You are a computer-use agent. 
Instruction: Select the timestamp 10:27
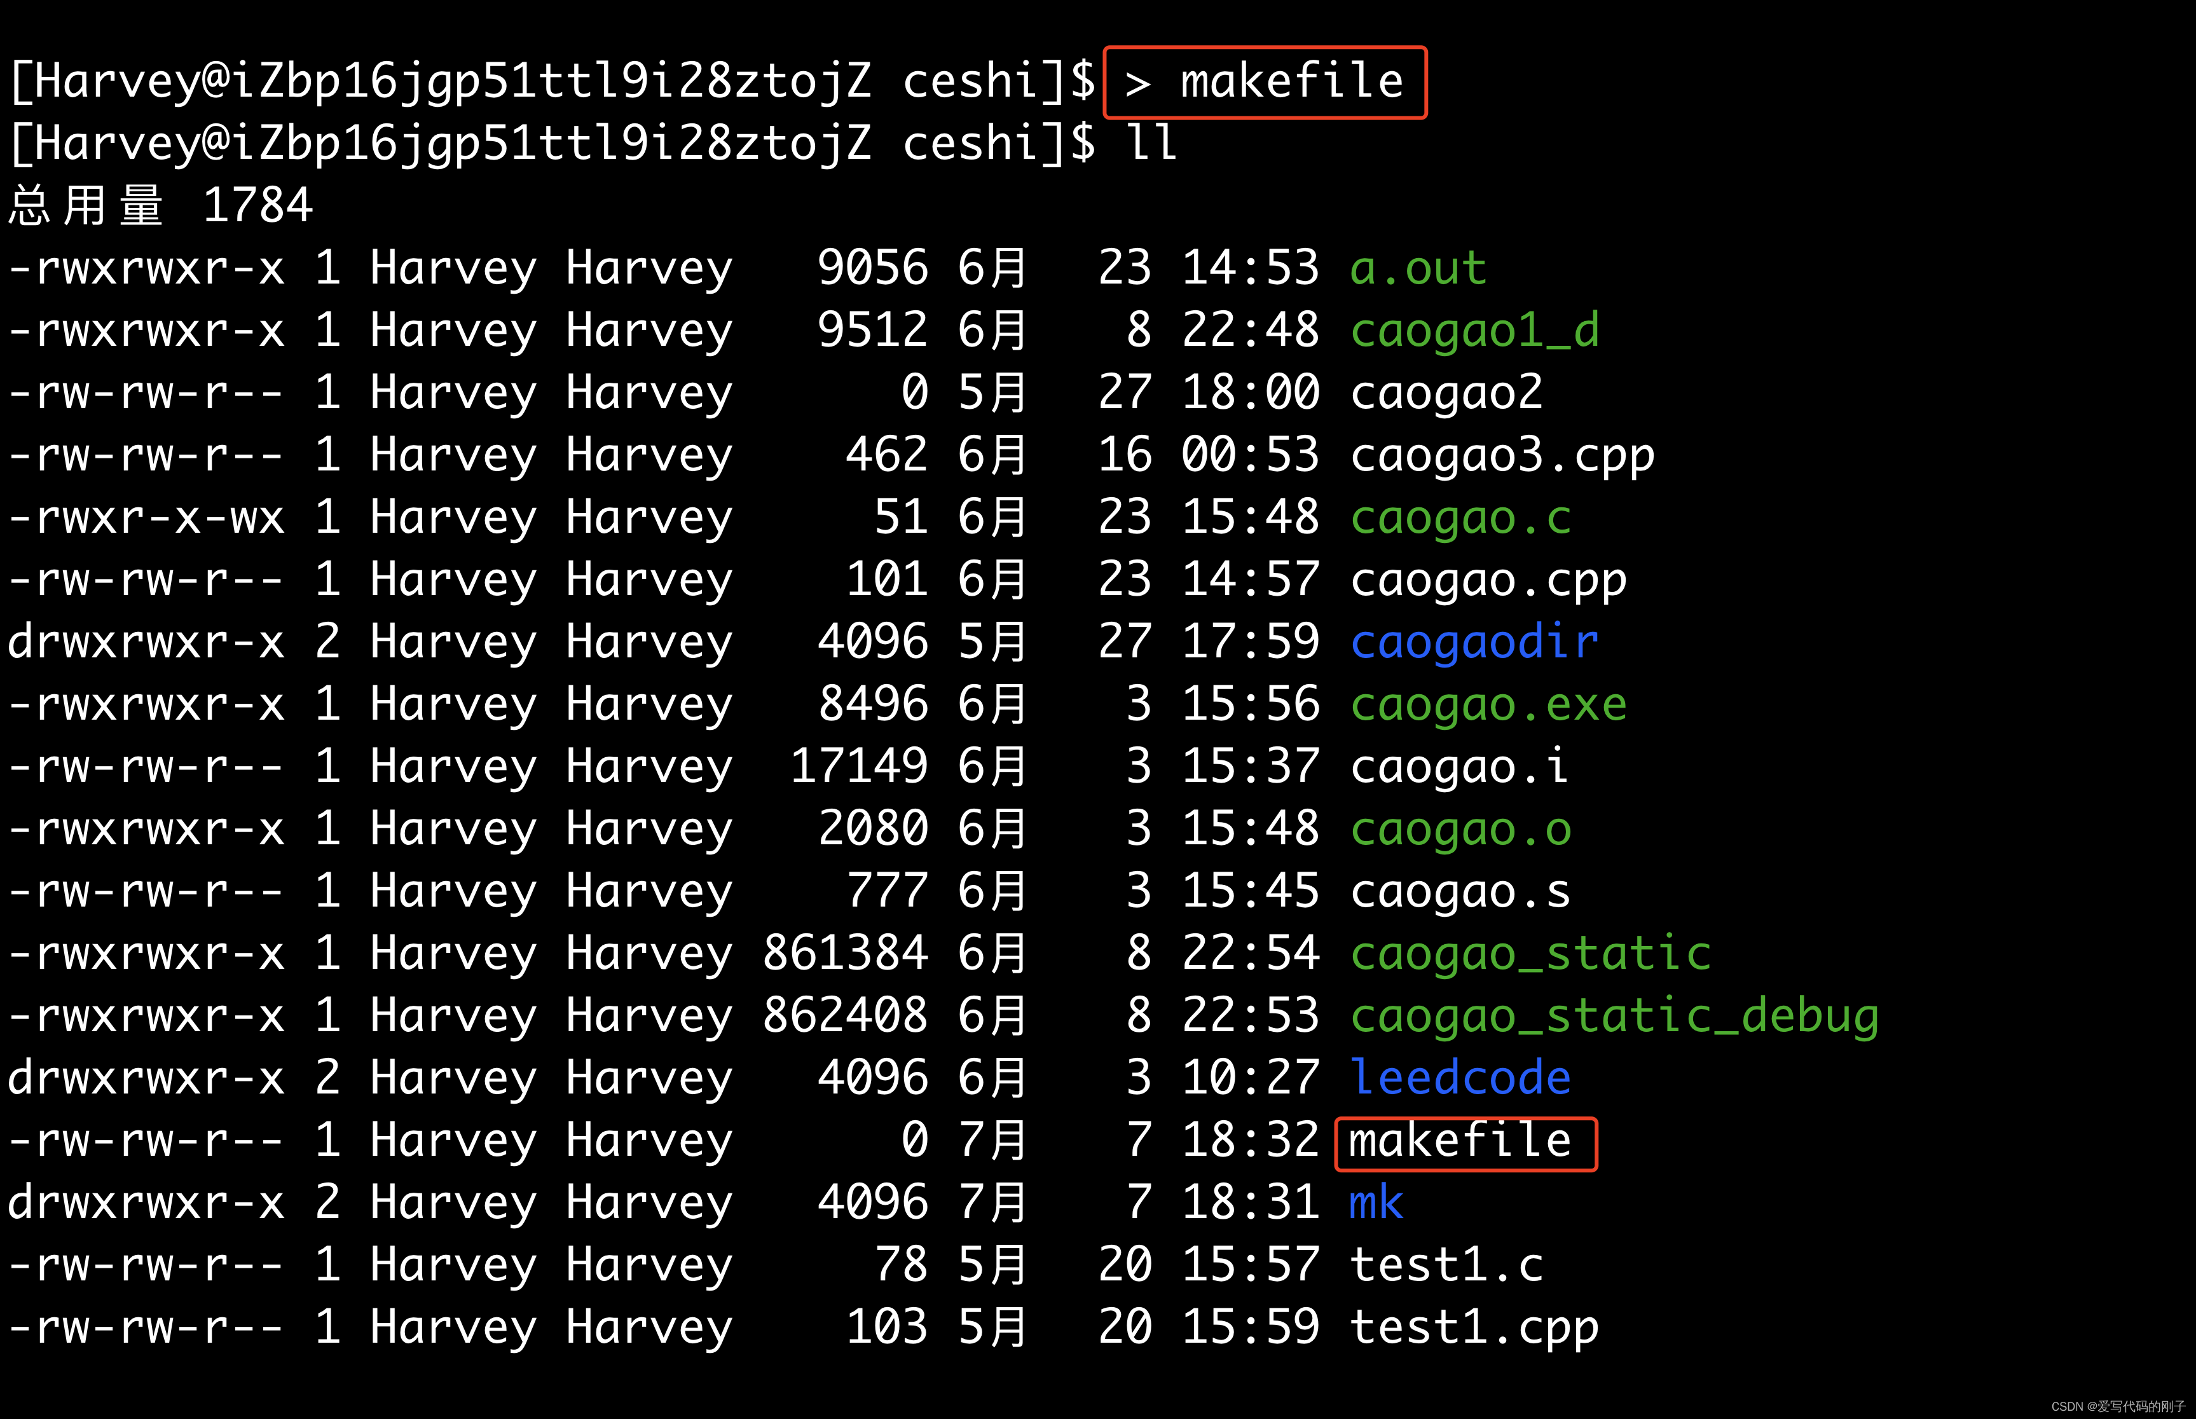point(1251,1077)
